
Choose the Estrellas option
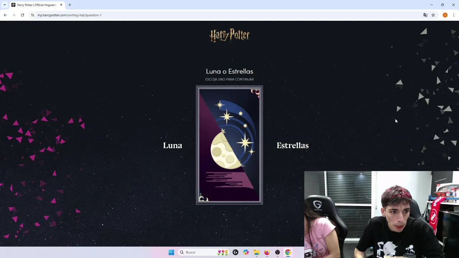click(x=293, y=145)
